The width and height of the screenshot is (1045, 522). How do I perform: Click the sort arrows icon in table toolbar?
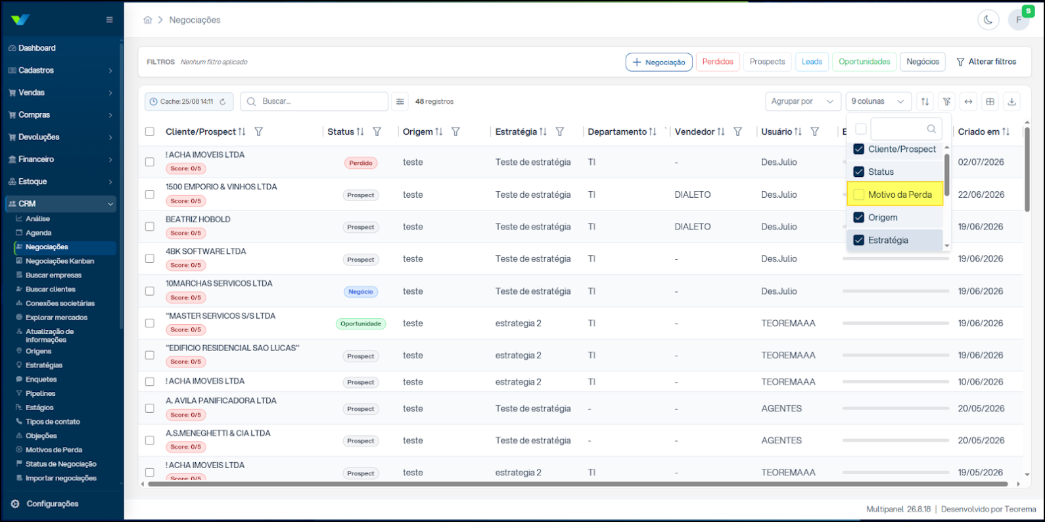click(925, 101)
